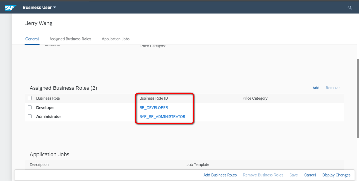
Task: Check the Developer role checkbox
Action: click(x=30, y=107)
